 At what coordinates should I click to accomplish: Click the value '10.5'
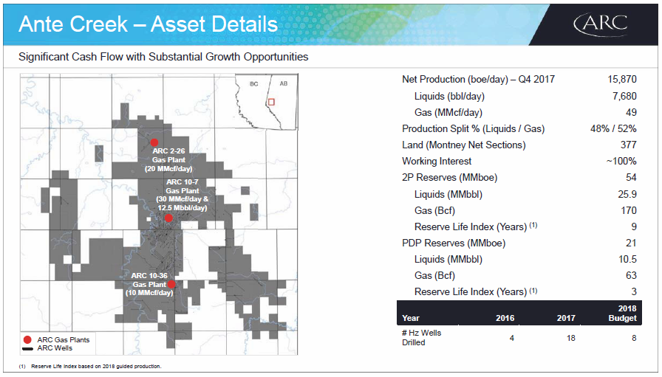(x=628, y=260)
